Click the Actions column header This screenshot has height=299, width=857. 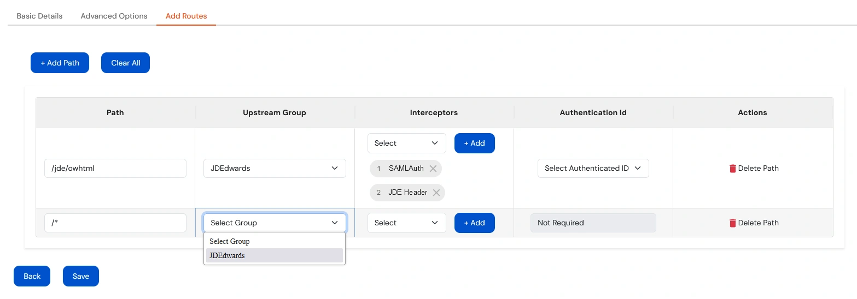[x=753, y=112]
